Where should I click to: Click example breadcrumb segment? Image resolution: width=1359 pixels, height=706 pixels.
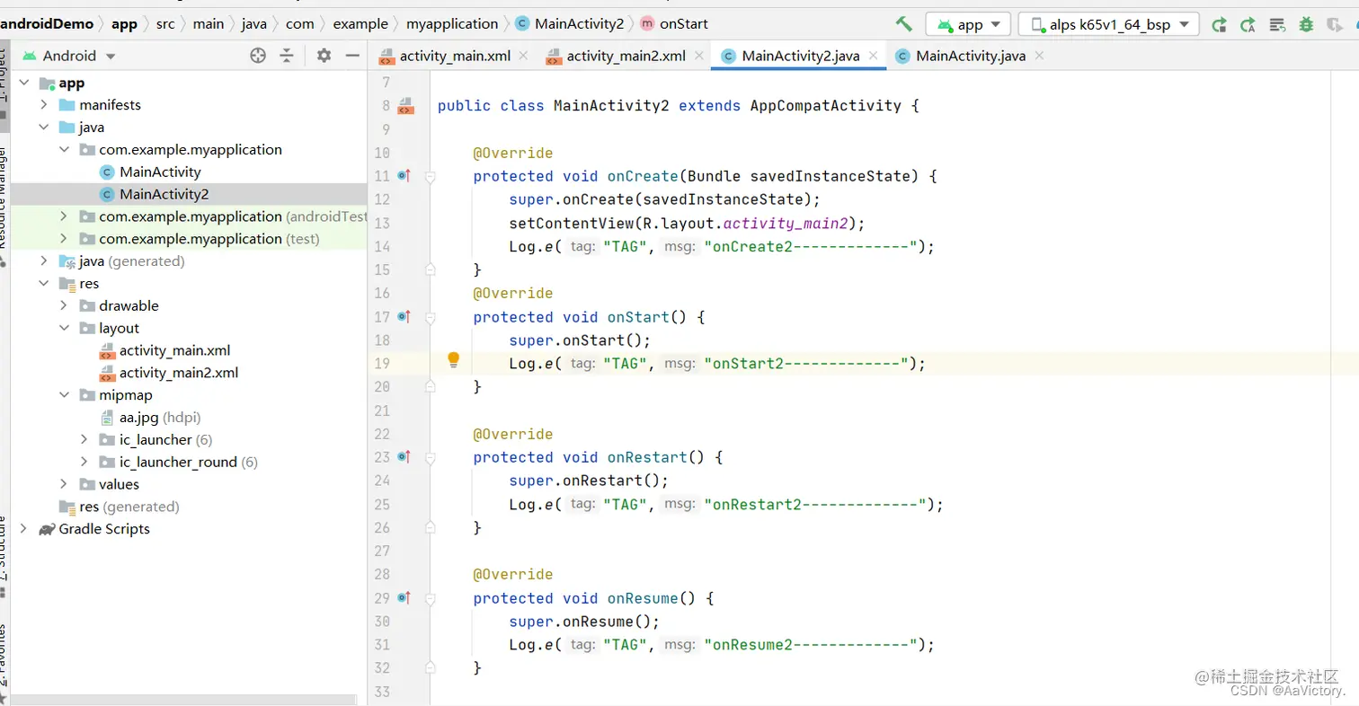[x=360, y=24]
